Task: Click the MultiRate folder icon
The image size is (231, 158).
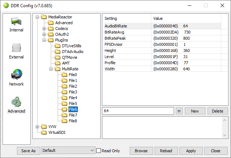Action: click(x=57, y=69)
